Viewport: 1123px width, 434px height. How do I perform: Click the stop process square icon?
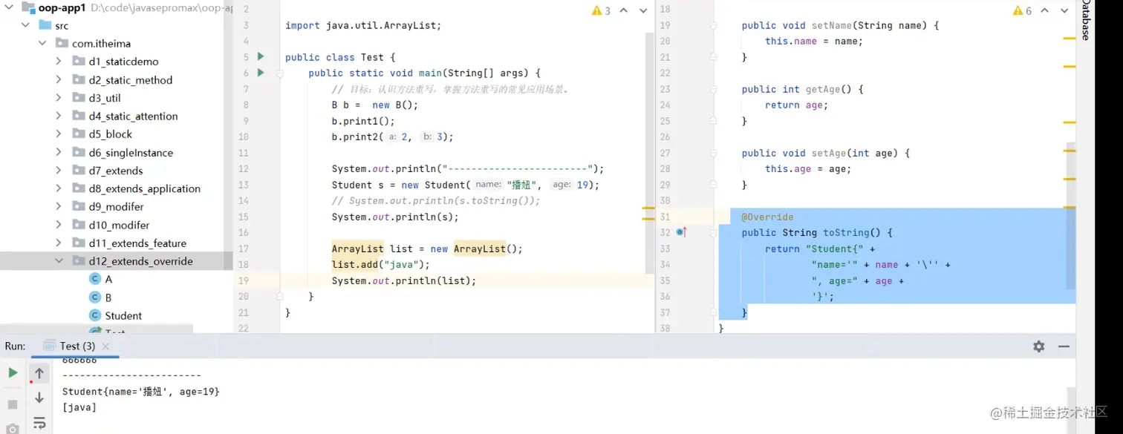click(x=13, y=404)
